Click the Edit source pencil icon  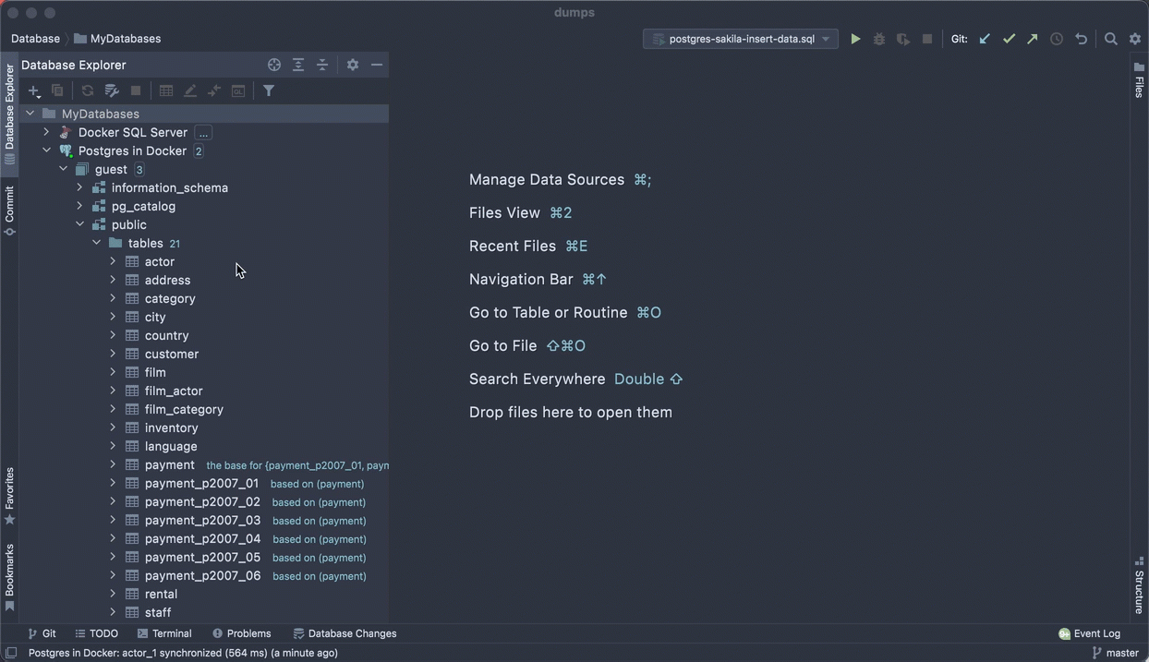tap(190, 90)
